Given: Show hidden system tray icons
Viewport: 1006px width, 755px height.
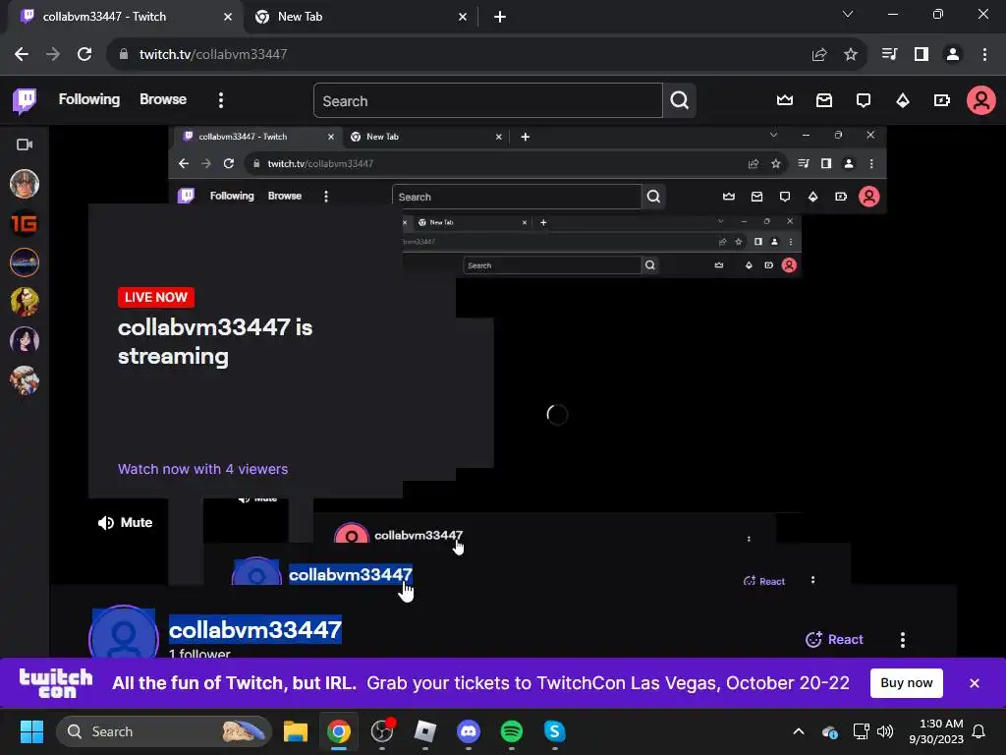Looking at the screenshot, I should pos(799,731).
